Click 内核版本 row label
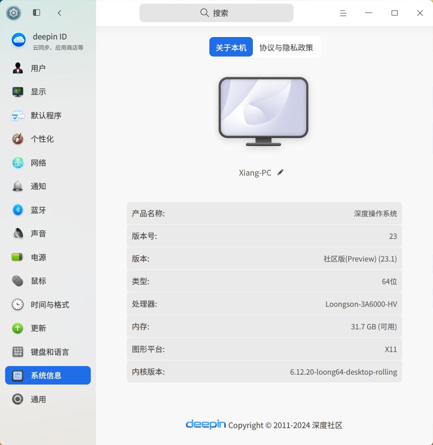 [x=148, y=372]
